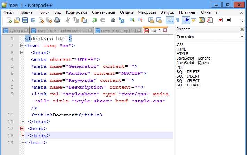Image resolution: width=247 pixels, height=155 pixels.
Task: Show more toolbar items arrow
Action: pos(242,21)
